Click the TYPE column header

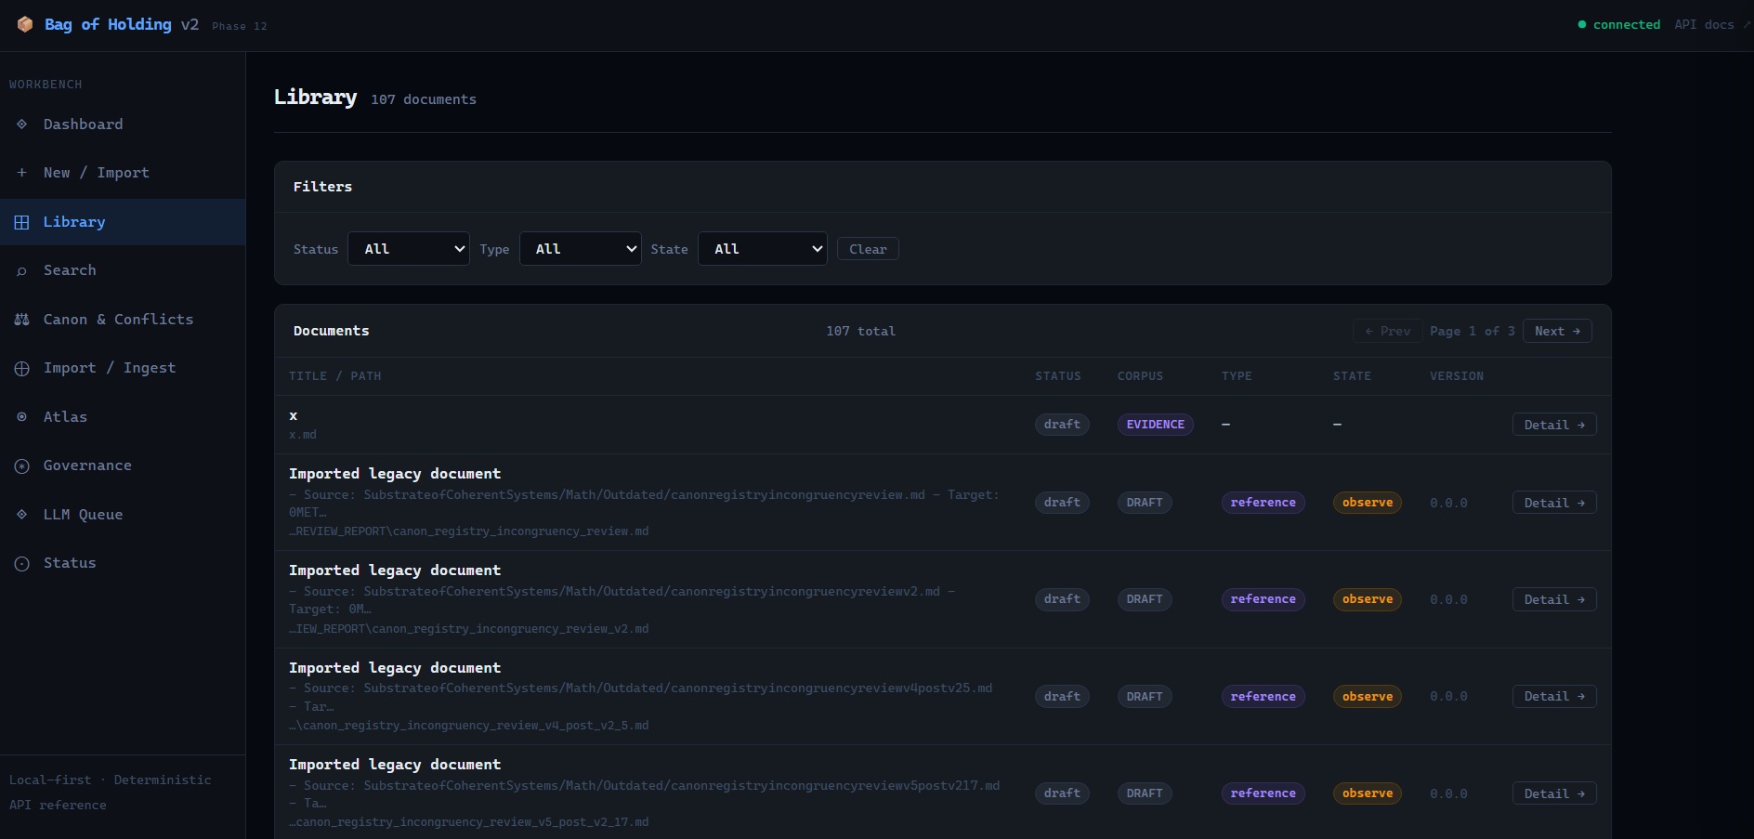click(1237, 376)
